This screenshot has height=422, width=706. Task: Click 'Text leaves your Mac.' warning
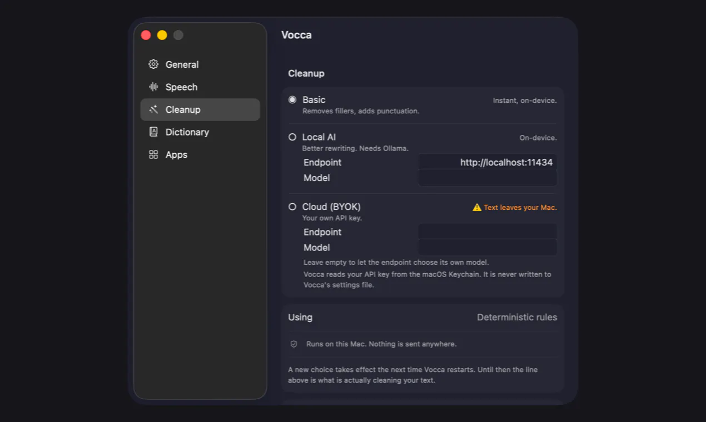pyautogui.click(x=520, y=207)
